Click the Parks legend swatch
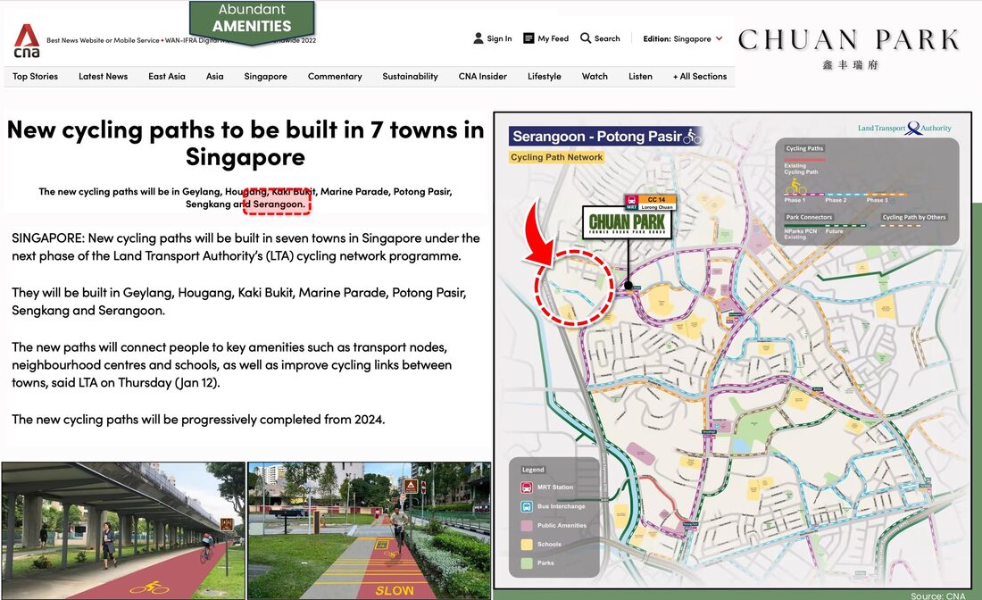Screen dimensions: 982x600 pos(527,563)
